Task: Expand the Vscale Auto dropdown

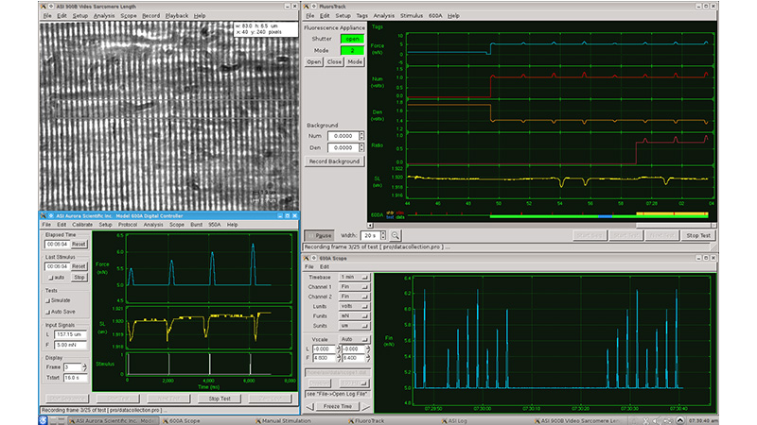Action: (354, 339)
